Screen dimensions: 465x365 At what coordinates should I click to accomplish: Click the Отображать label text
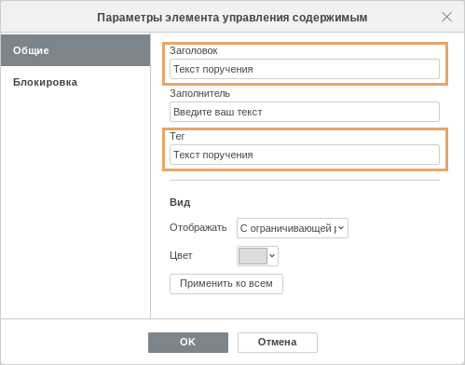(x=198, y=227)
